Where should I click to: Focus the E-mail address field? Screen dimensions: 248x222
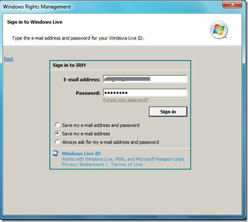(145, 79)
